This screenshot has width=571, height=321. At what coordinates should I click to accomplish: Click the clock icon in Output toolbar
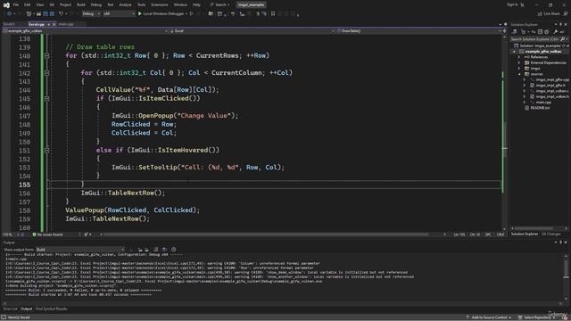click(x=173, y=250)
